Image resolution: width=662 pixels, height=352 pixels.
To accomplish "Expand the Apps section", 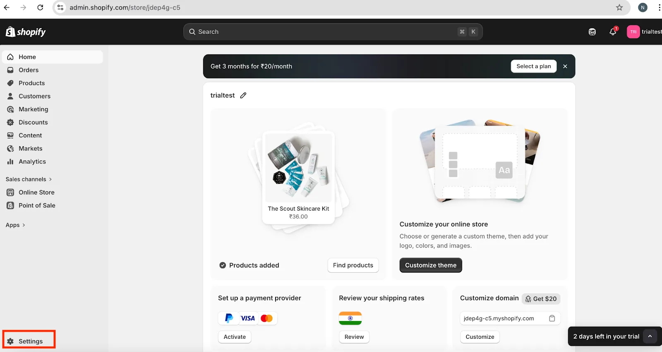I will coord(16,225).
